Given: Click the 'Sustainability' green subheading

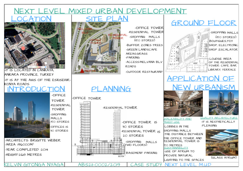Looking at the screenshot, I should pos(176,148).
